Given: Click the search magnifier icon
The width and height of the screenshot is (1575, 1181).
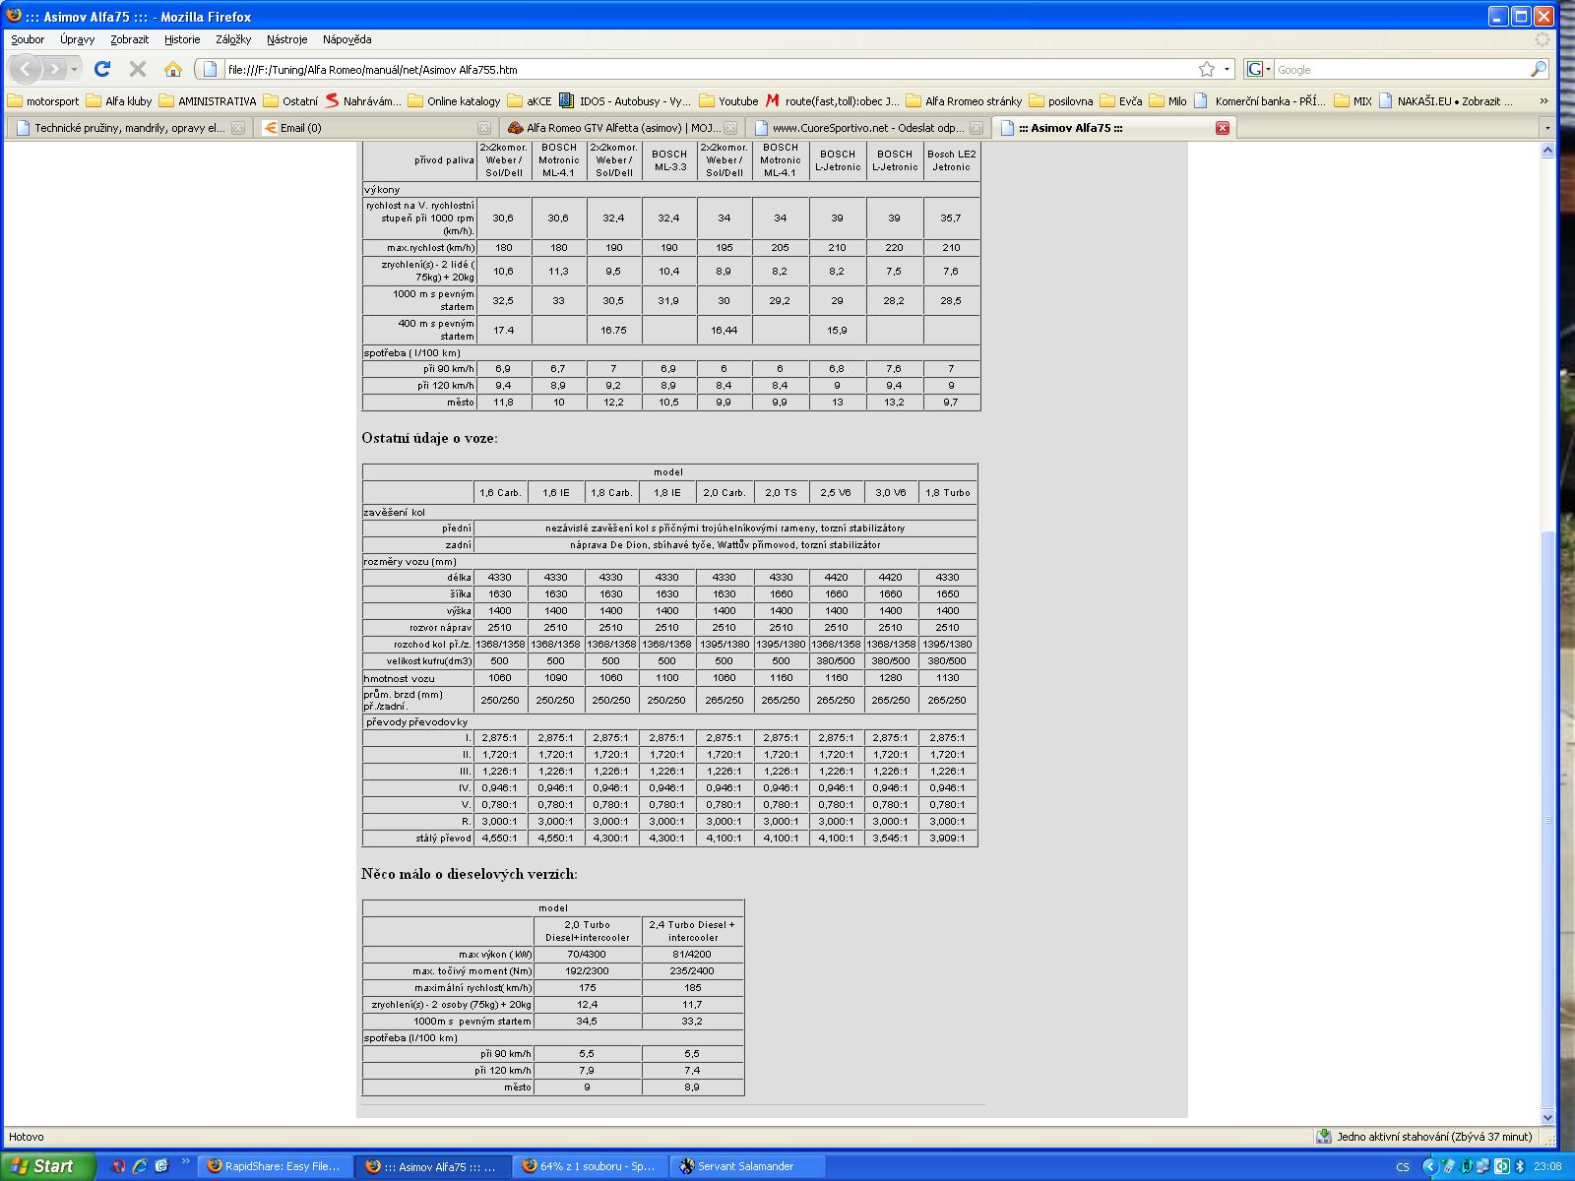Looking at the screenshot, I should (1538, 69).
